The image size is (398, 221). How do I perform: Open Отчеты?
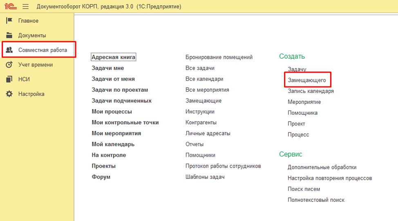tap(195, 144)
